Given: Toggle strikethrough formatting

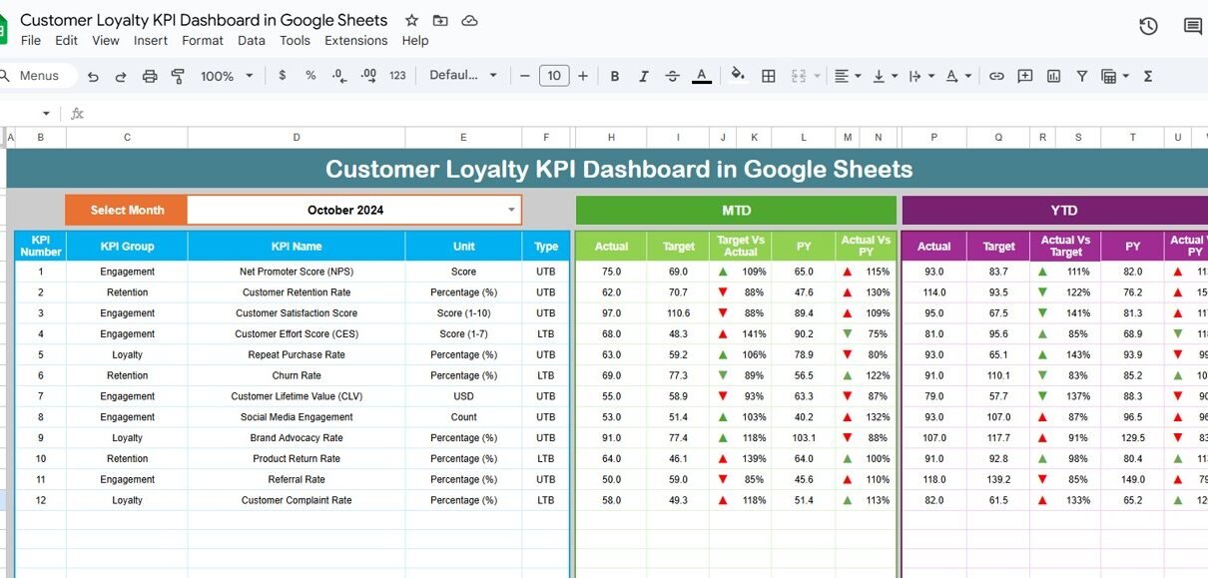Looking at the screenshot, I should (x=672, y=76).
